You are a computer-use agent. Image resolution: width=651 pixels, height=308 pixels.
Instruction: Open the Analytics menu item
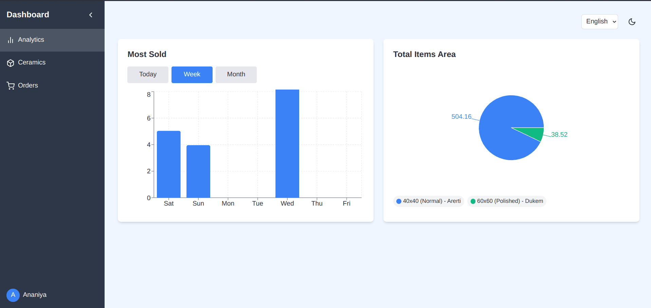tap(52, 40)
